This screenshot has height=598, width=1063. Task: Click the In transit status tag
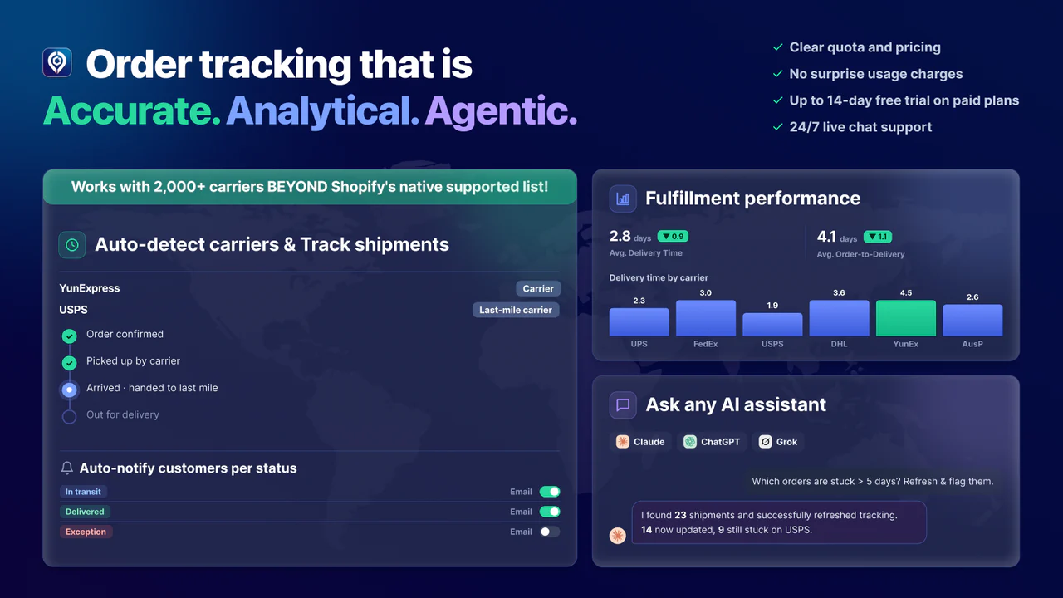[x=83, y=492]
